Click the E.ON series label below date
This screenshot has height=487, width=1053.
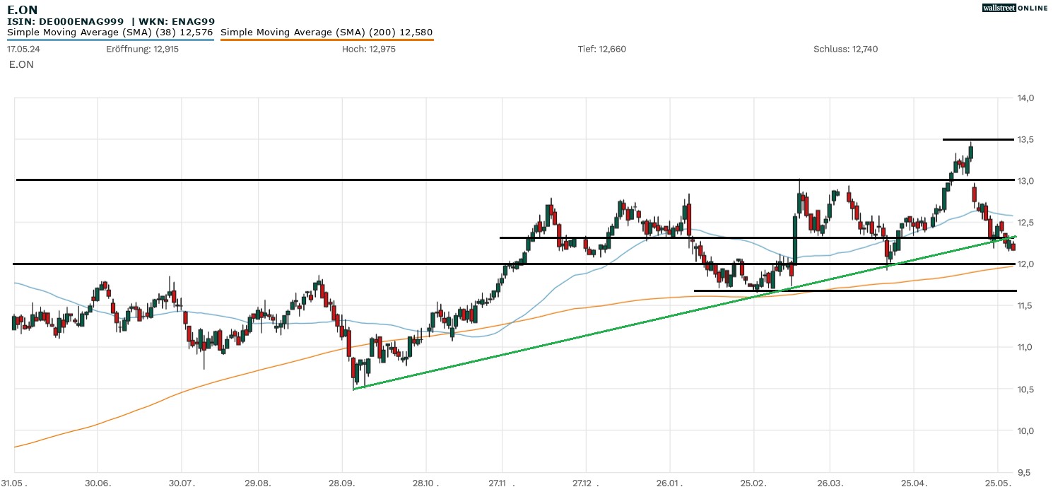[x=21, y=64]
